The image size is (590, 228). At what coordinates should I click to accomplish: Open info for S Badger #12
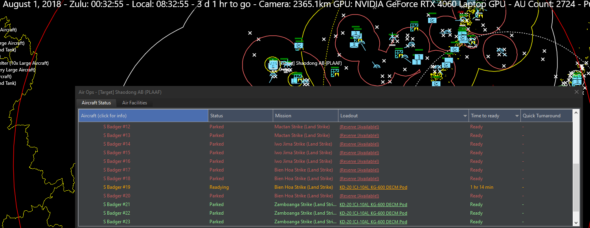click(x=117, y=127)
